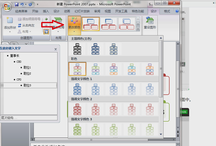
Task: Expand the 添加形状 dropdown arrow
Action: 10,32
